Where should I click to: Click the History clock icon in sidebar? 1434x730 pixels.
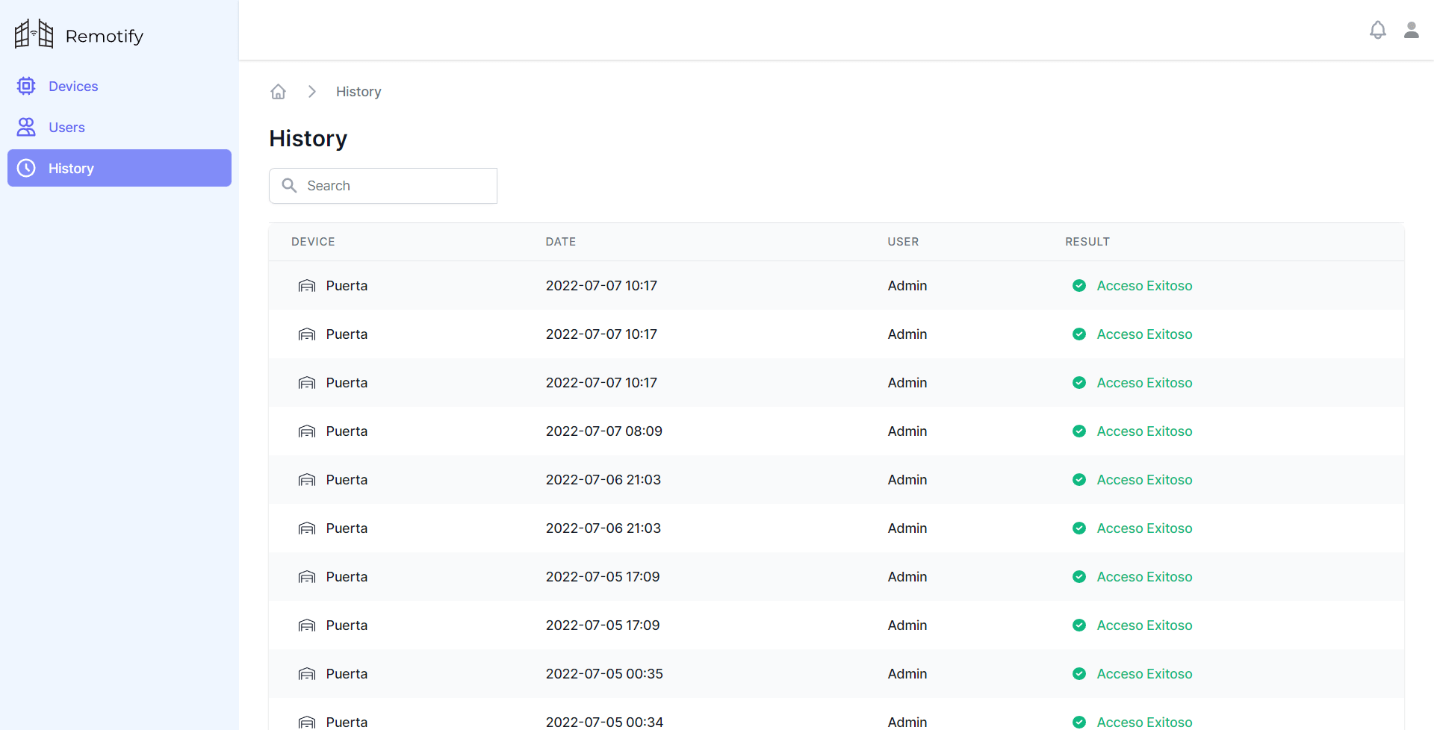tap(26, 168)
